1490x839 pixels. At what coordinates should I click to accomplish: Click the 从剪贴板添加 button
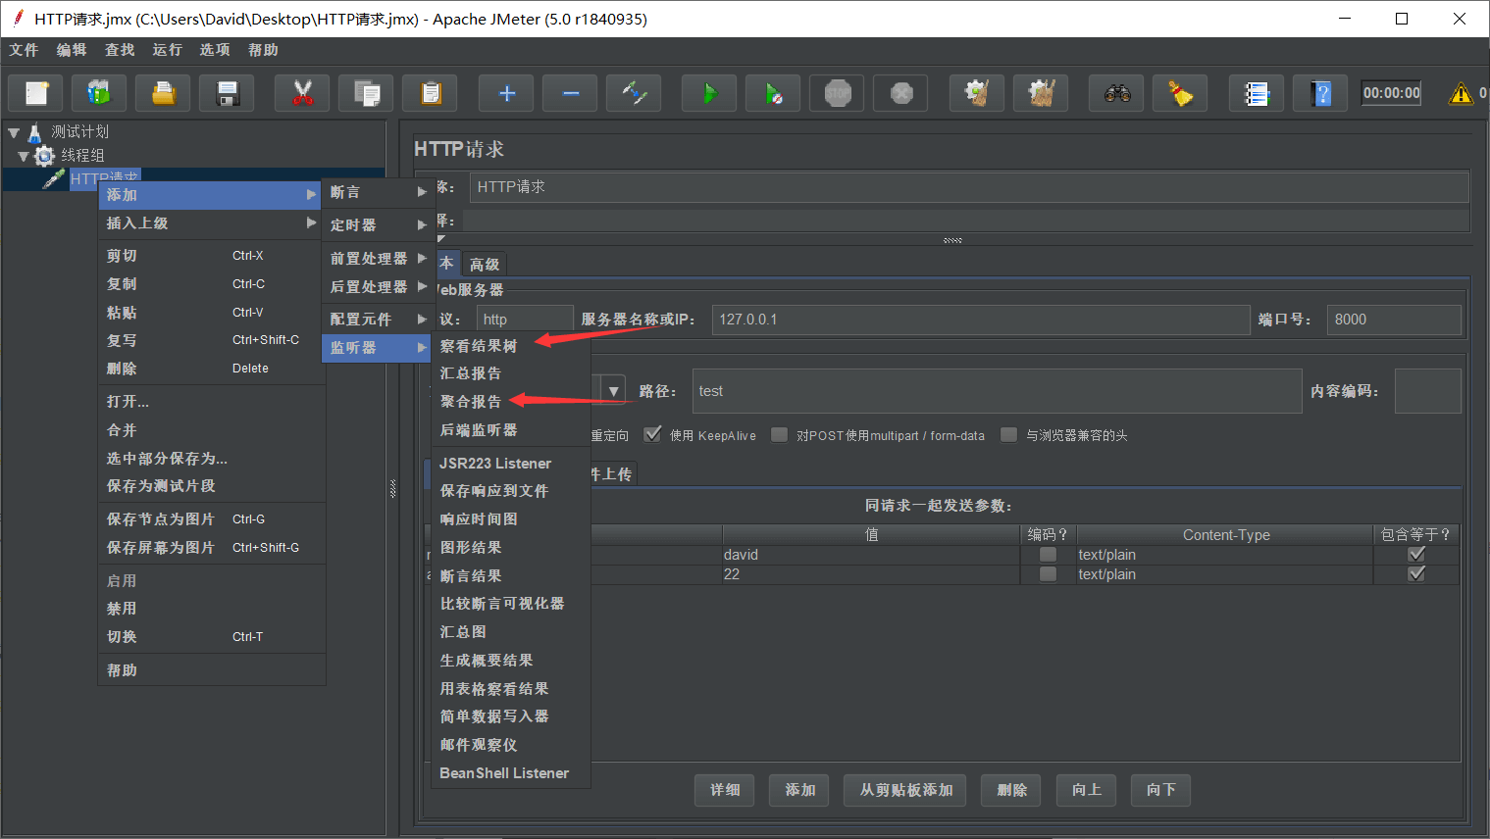905,790
